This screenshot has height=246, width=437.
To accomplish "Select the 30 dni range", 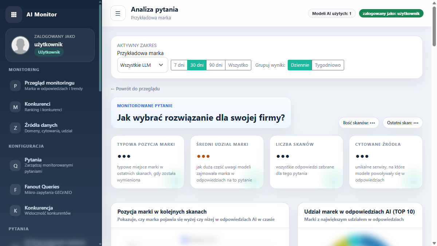I will click(197, 65).
